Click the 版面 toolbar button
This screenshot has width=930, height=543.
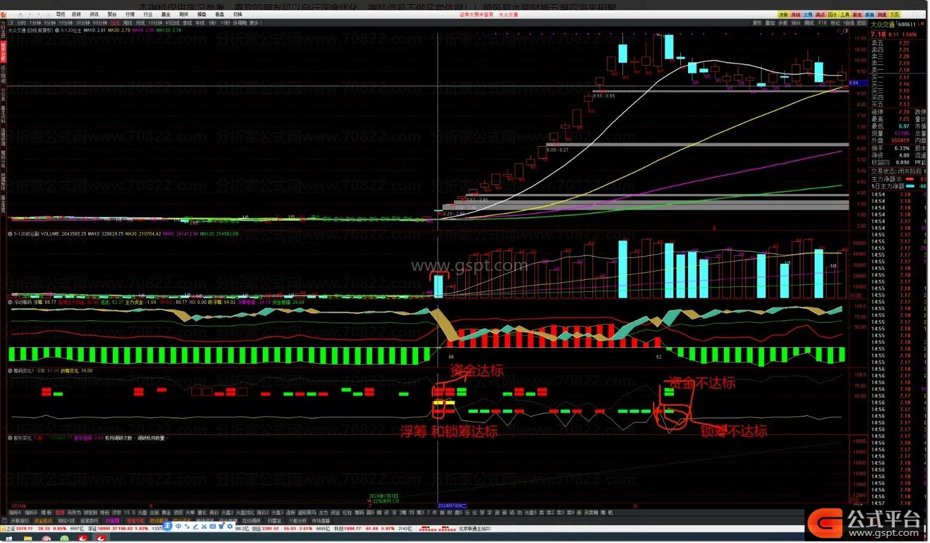[870, 14]
